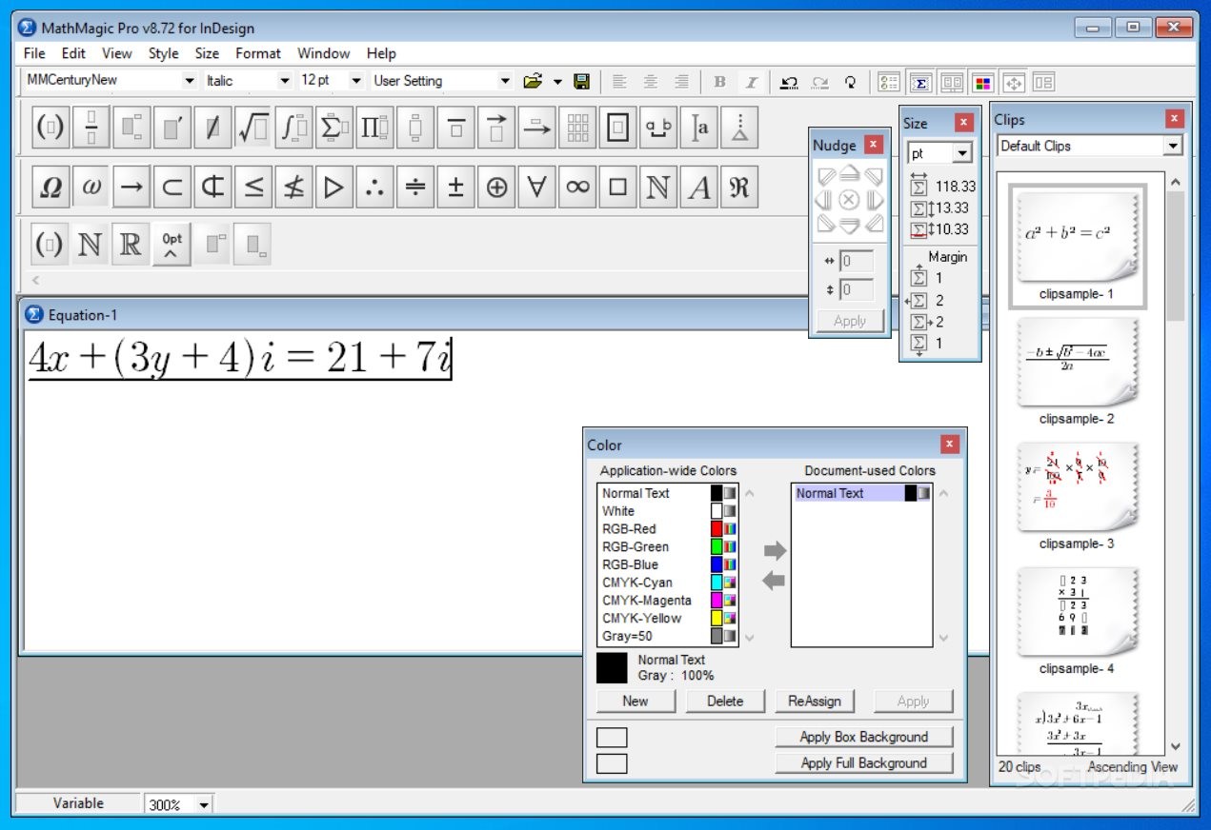Open the Edit menu

tap(73, 53)
